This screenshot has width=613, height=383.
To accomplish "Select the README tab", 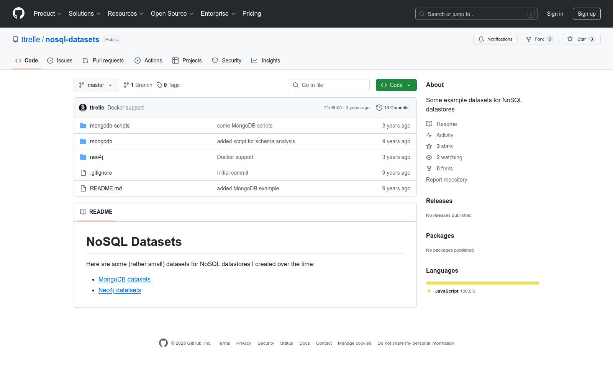I will pos(96,212).
